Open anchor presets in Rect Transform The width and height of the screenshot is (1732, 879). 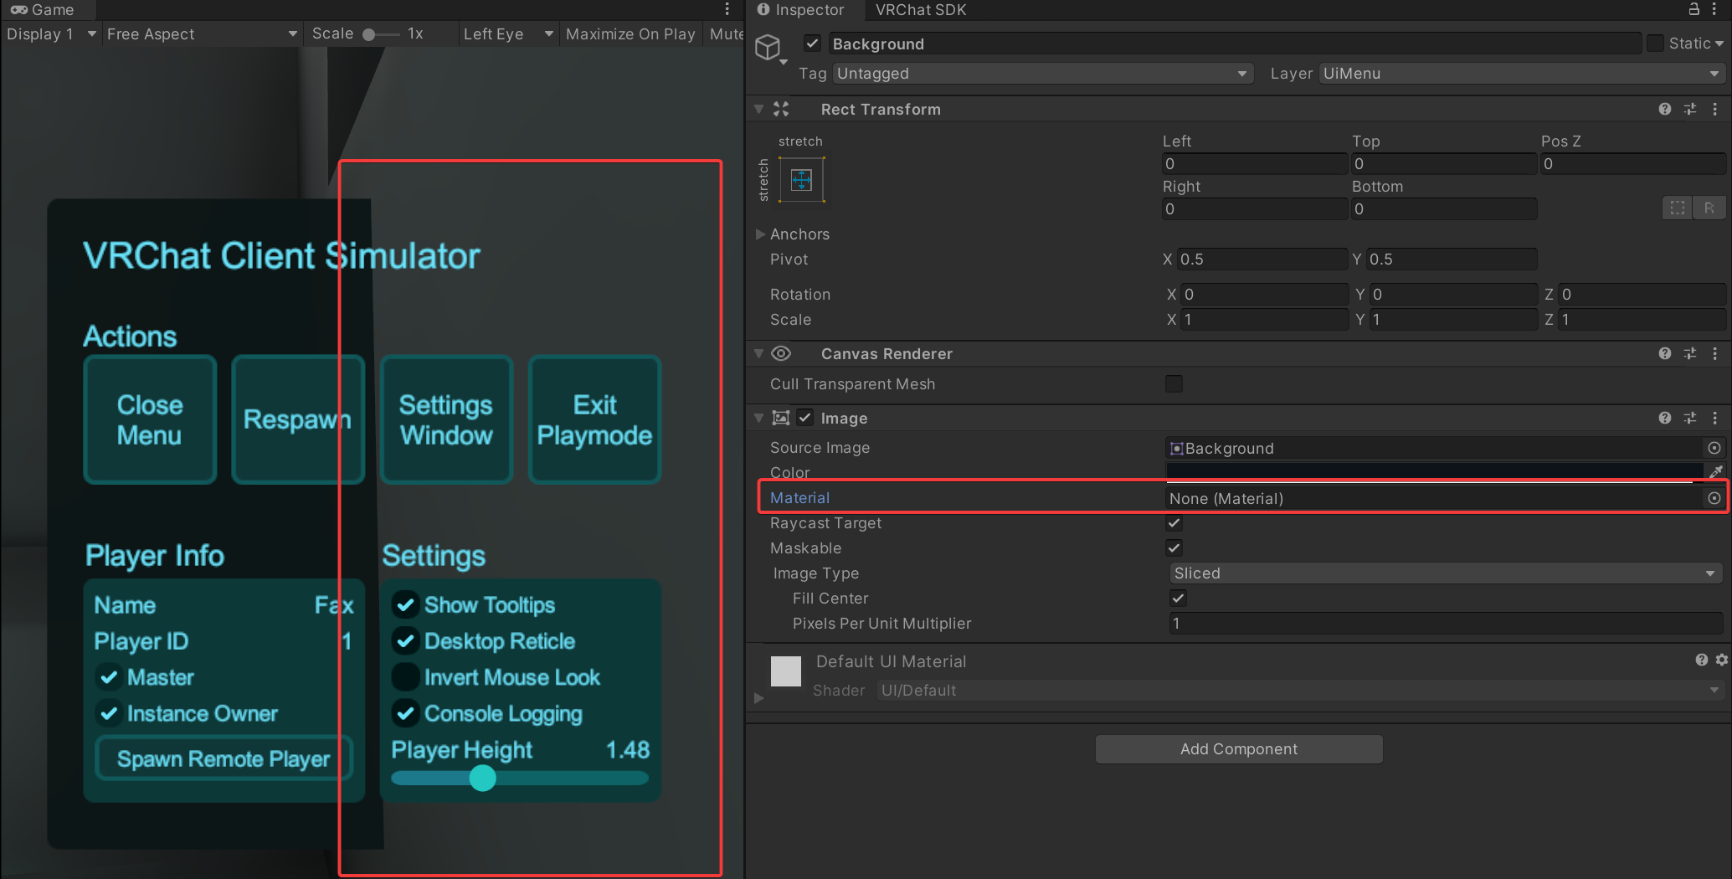pyautogui.click(x=800, y=179)
